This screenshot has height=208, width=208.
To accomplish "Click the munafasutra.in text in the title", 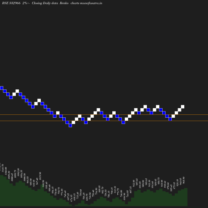I will (x=91, y=3).
